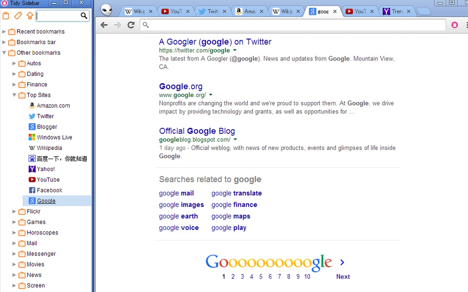
Task: Switch to the Twitter tab
Action: (x=213, y=11)
